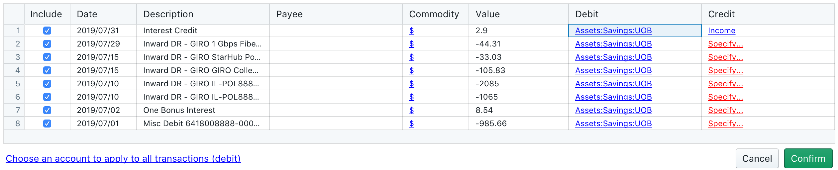838x170 pixels.
Task: Open Assets:Savings:UOB debit link in row 4
Action: pyautogui.click(x=613, y=70)
